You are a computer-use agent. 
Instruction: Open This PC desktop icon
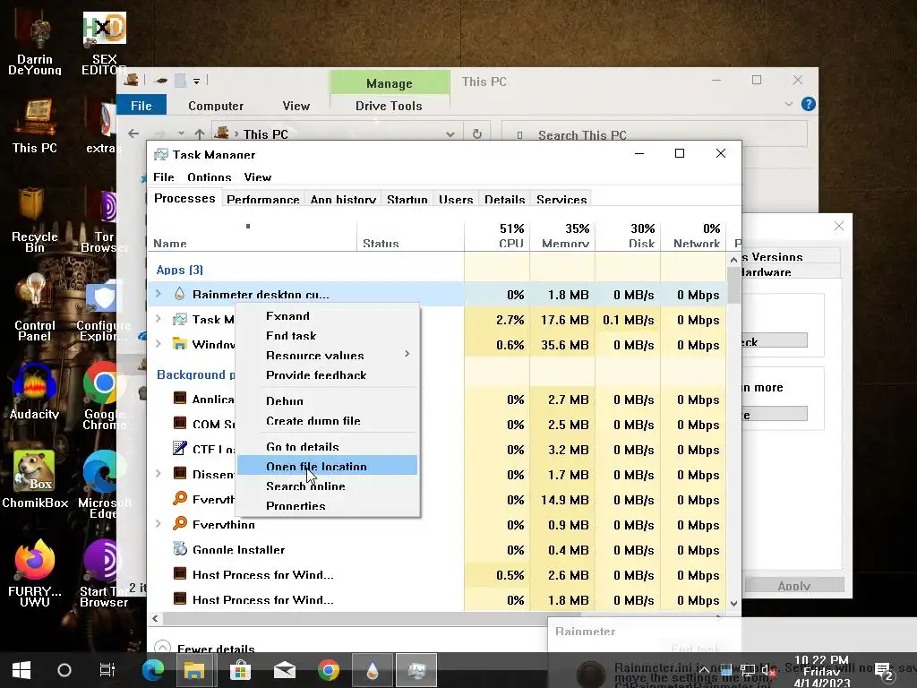35,125
